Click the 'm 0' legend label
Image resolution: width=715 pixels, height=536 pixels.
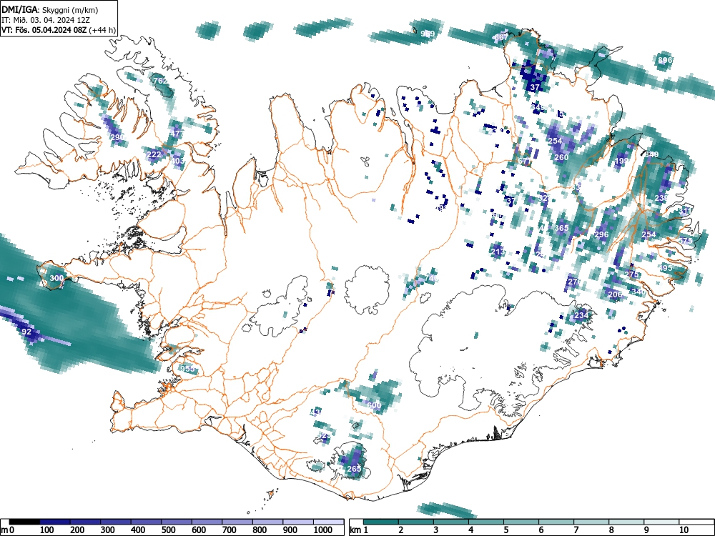8,530
